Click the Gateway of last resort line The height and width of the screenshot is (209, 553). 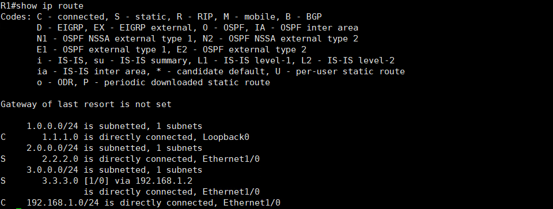86,104
